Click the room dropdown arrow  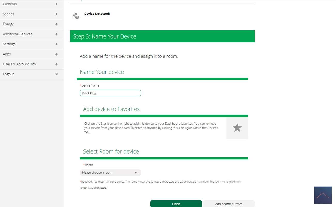coord(136,173)
